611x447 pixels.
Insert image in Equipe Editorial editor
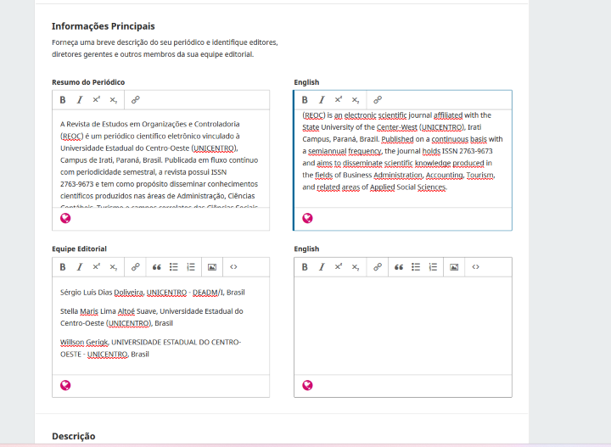[212, 267]
